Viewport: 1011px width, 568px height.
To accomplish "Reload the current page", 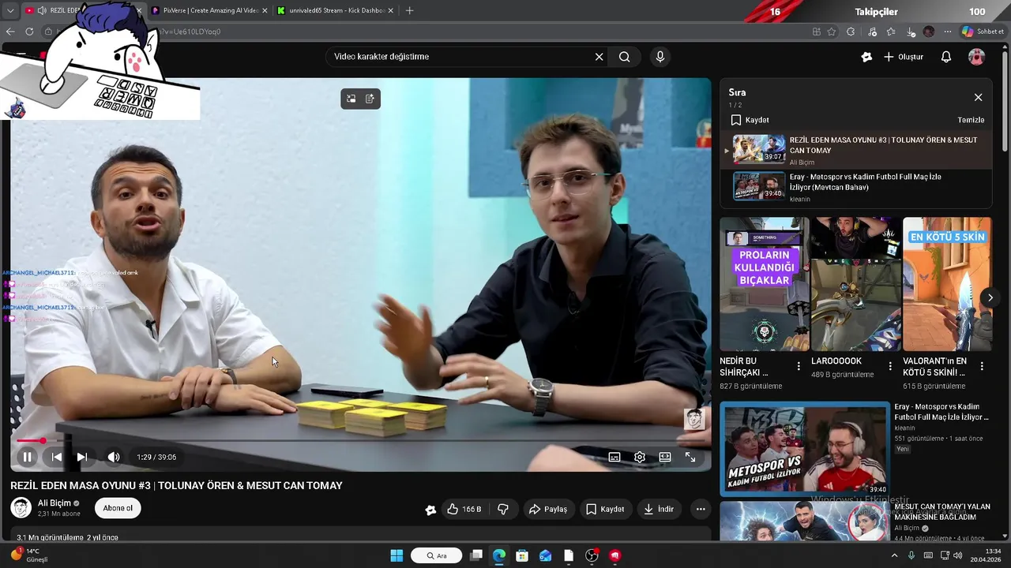I will click(29, 32).
